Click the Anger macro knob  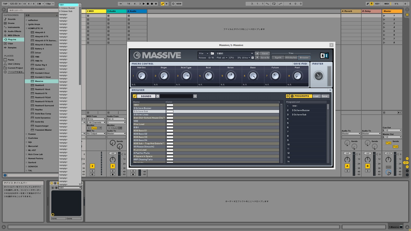pos(164,76)
